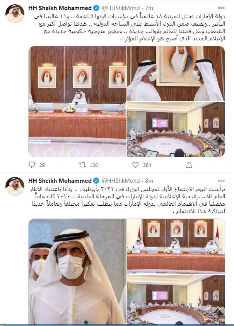Open @HHShkMohd handle on second tweet

121,181
